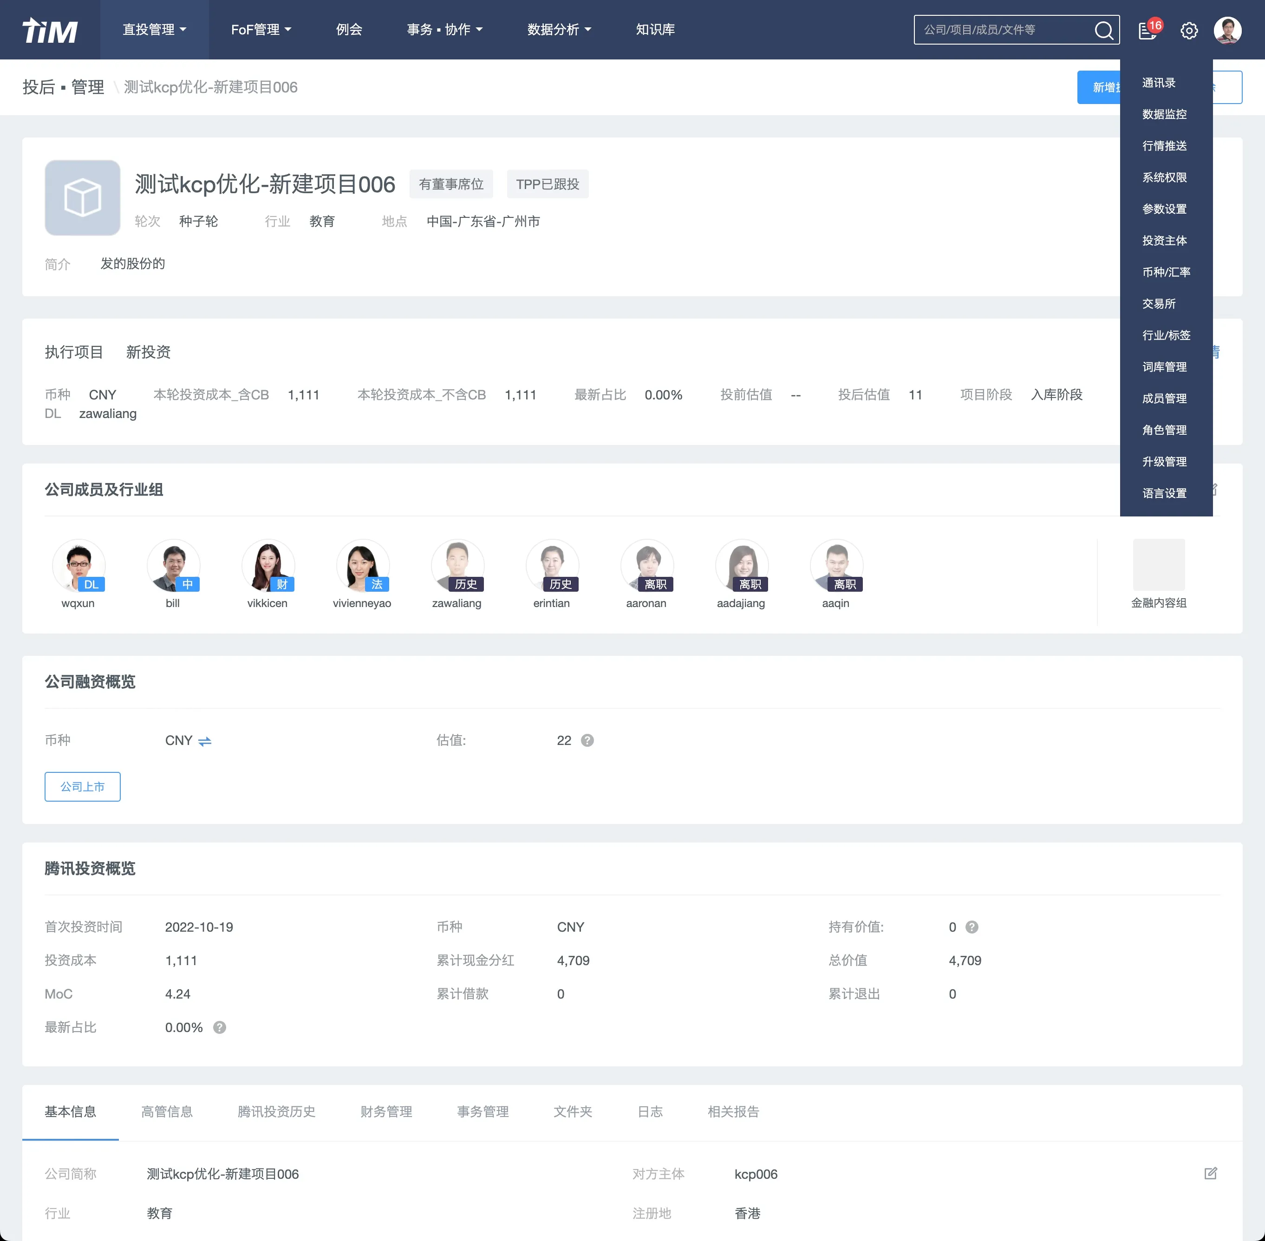Screen dimensions: 1265x1241
Task: Click the search magnifier icon
Action: click(1103, 30)
